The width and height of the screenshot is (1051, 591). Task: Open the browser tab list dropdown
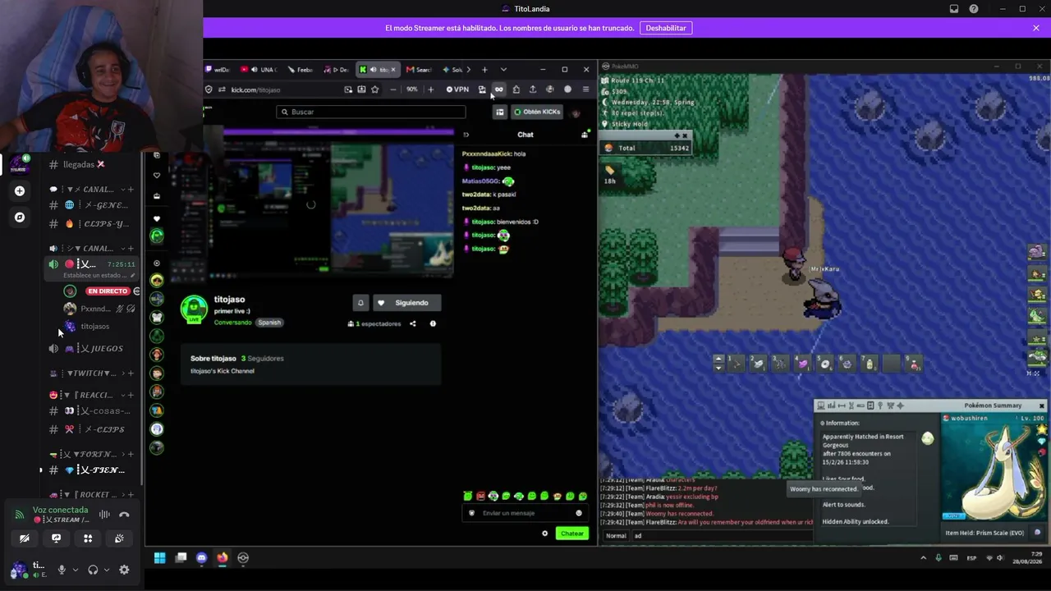pyautogui.click(x=503, y=70)
